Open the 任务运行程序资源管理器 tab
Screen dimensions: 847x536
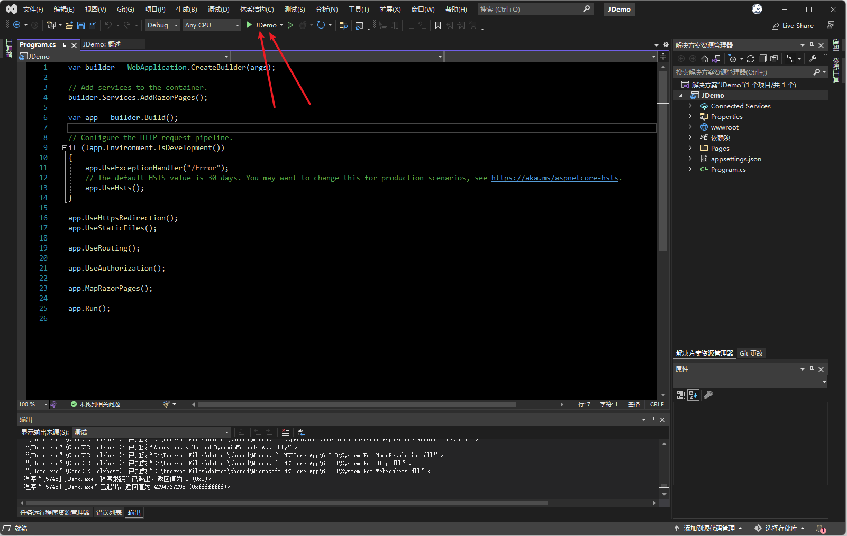[55, 513]
